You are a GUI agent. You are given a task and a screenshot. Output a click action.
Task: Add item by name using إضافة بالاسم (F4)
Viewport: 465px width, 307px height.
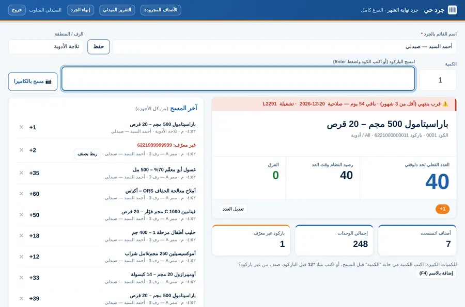click(x=436, y=274)
